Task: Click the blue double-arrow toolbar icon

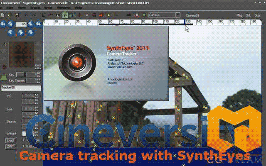Action: [x=72, y=15]
